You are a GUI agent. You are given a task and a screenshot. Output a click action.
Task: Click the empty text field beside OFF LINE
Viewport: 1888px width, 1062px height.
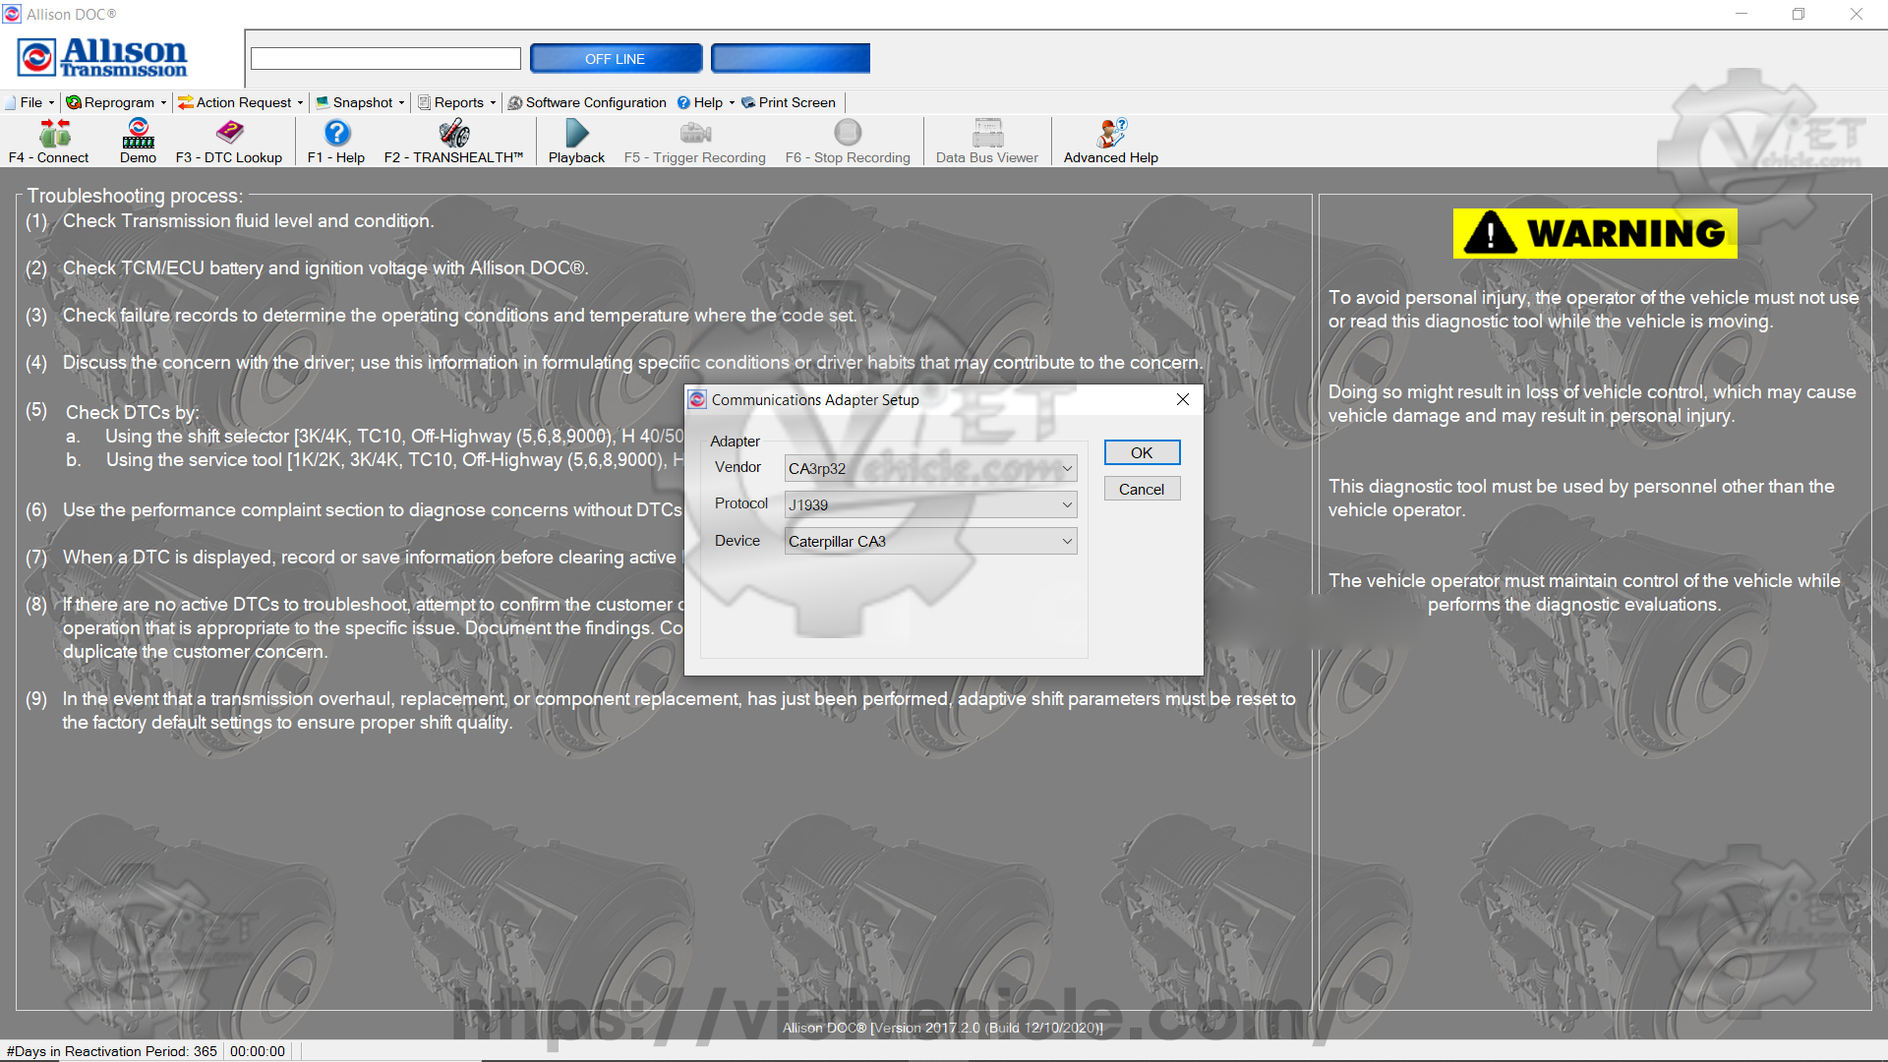(385, 59)
